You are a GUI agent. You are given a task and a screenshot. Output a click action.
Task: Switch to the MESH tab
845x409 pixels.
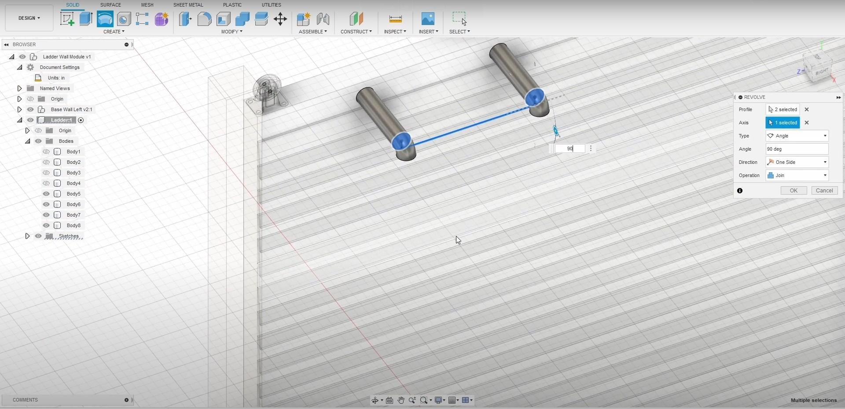point(147,5)
